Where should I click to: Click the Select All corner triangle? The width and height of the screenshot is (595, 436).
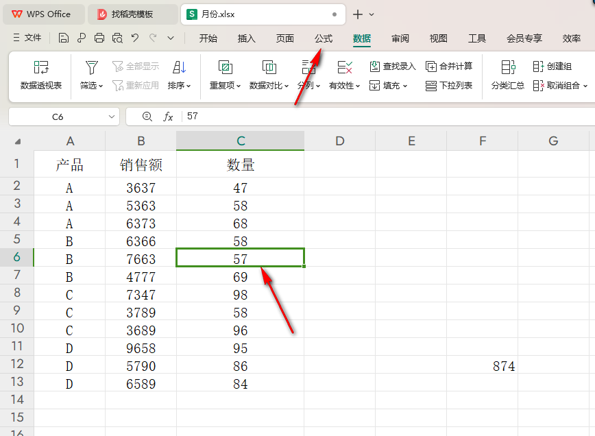(x=17, y=141)
